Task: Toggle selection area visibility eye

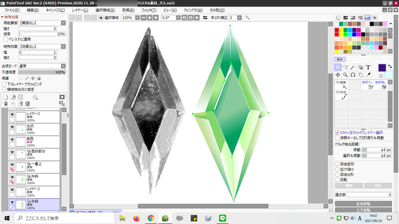Action: click(101, 17)
